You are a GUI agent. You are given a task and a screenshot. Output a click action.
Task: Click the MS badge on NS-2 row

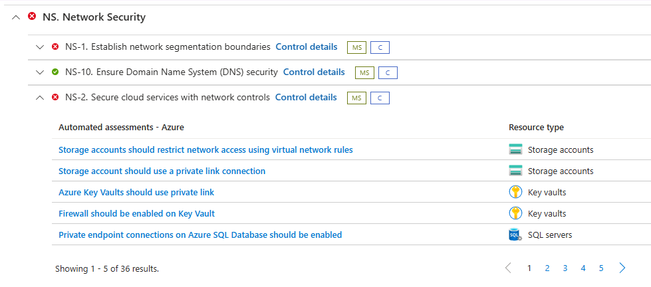pos(356,98)
